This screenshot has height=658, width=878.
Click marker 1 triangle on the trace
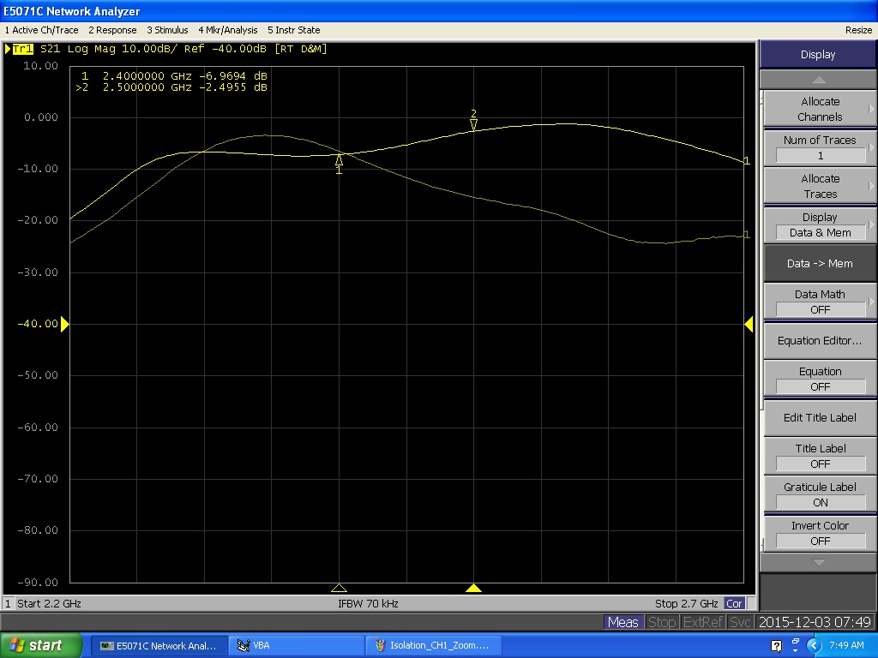[339, 159]
